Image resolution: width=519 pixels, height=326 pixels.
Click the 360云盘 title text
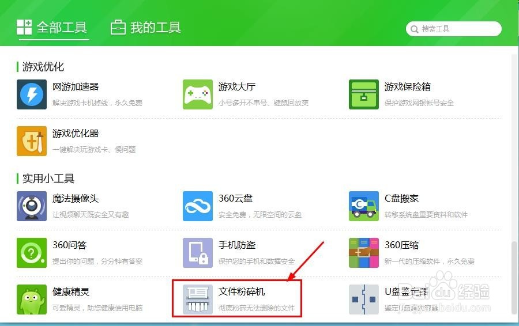click(235, 198)
